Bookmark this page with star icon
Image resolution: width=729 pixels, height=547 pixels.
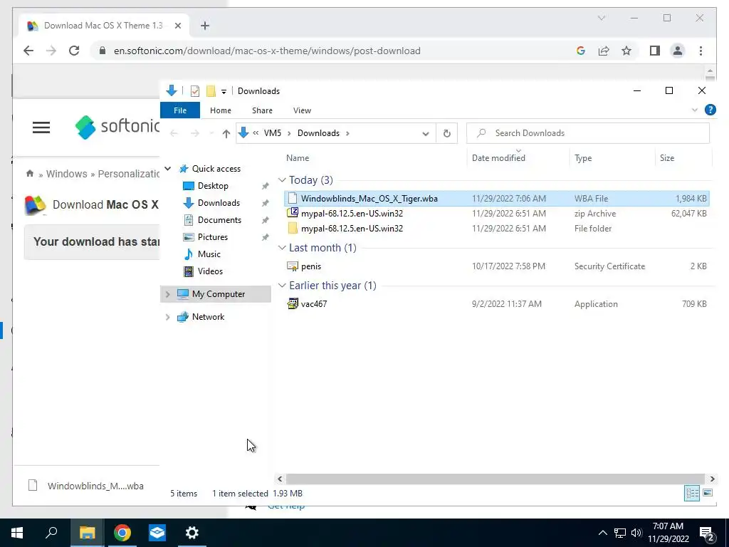tap(626, 51)
